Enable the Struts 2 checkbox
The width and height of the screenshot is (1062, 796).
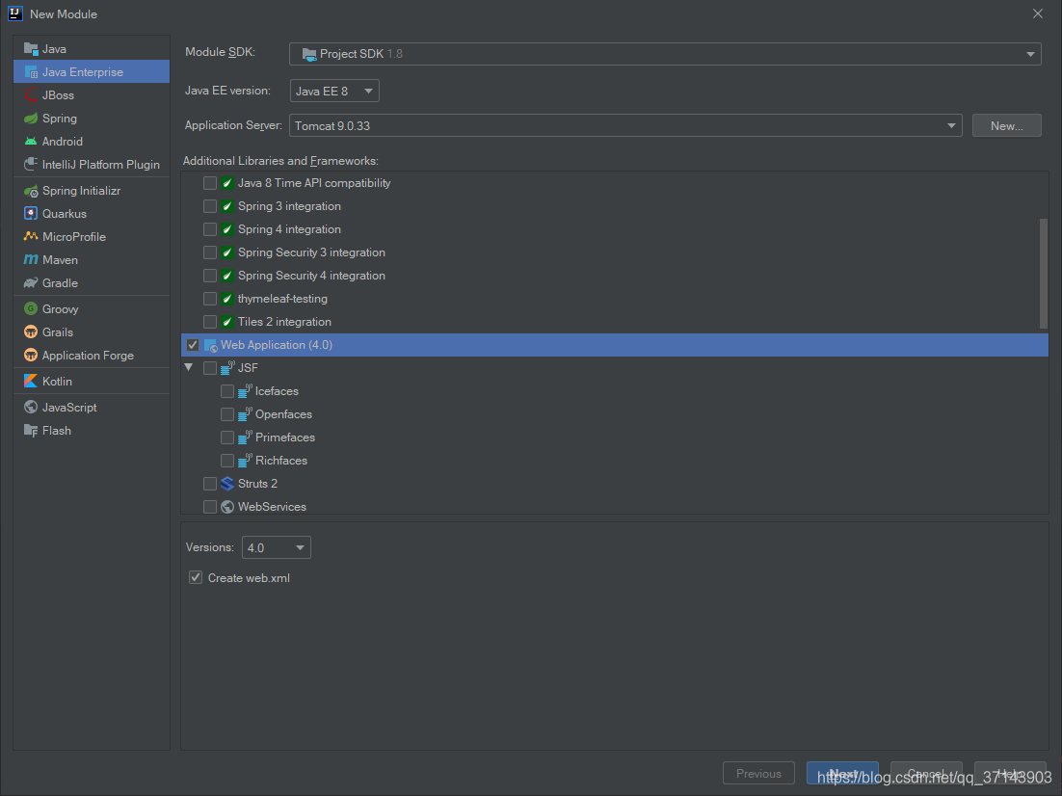(210, 484)
